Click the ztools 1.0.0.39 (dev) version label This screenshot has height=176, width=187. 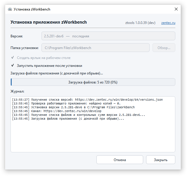[x=140, y=23]
